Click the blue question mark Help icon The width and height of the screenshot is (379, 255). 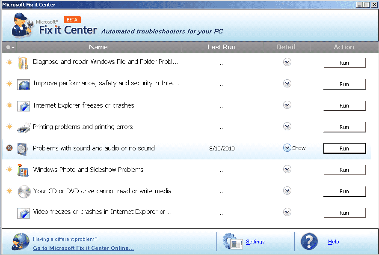pyautogui.click(x=309, y=241)
